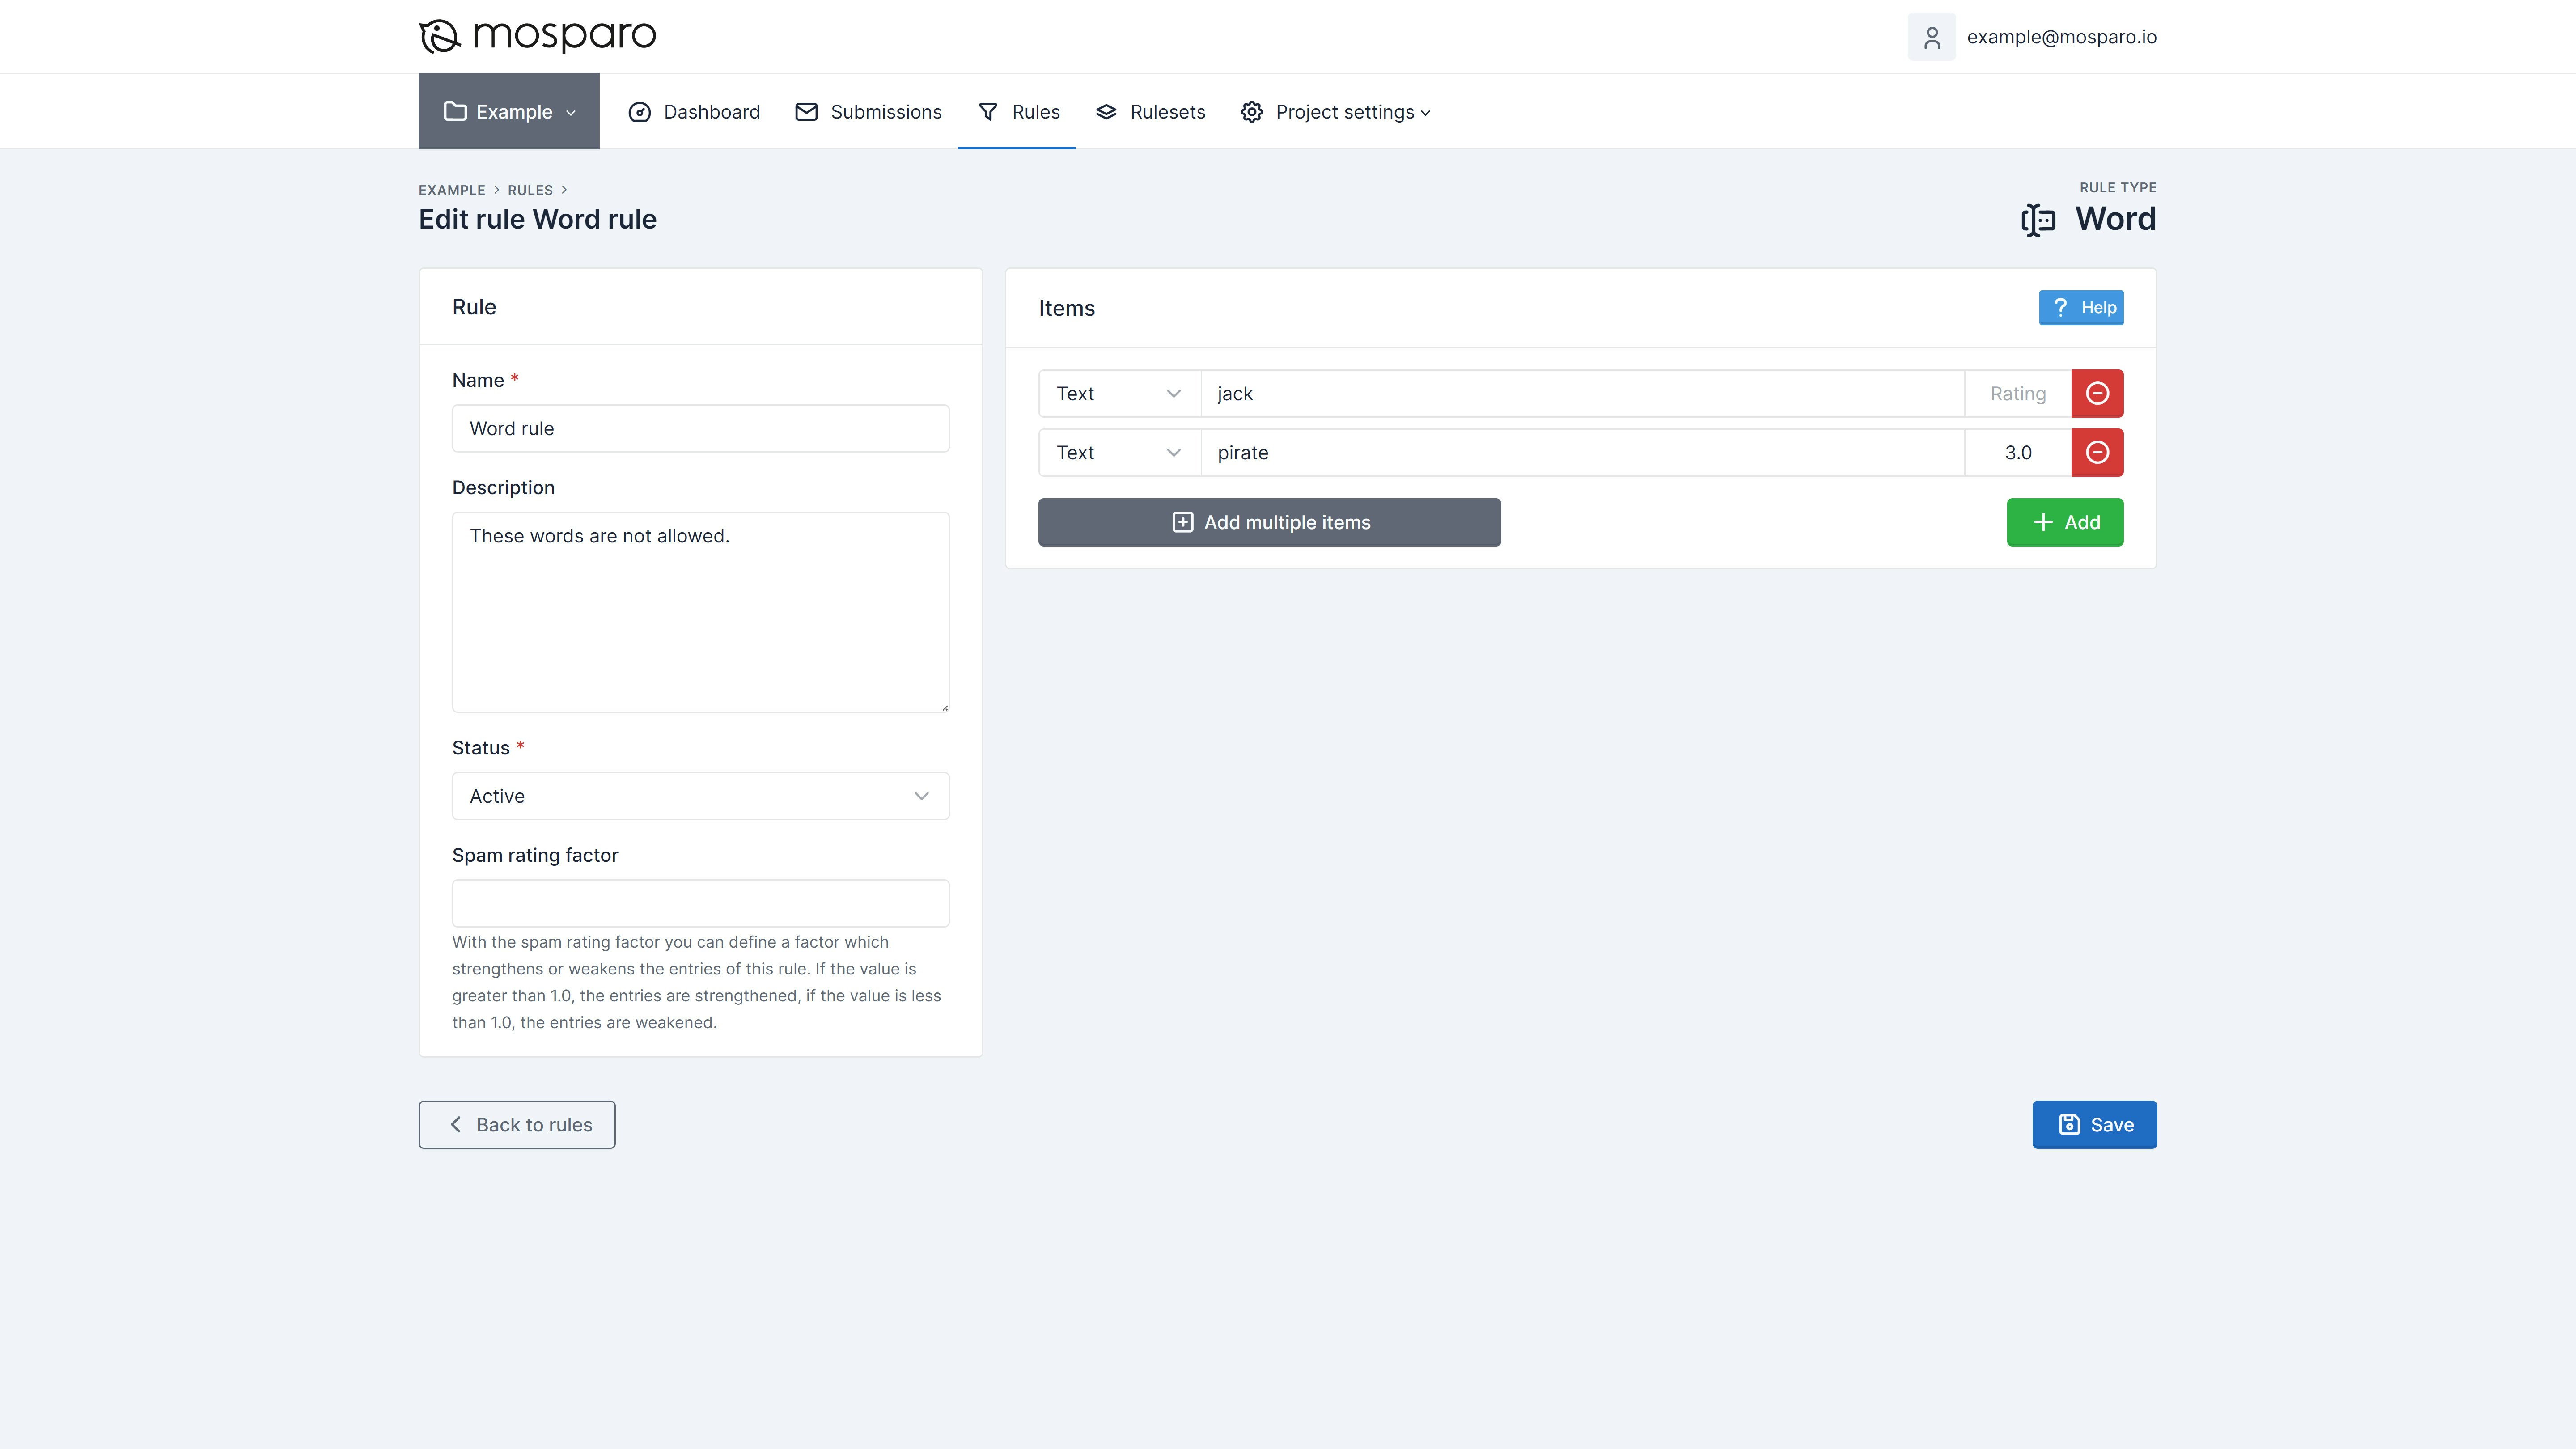Screen dimensions: 2576x1449
Task: Select the Rules tab
Action: [x=1017, y=112]
